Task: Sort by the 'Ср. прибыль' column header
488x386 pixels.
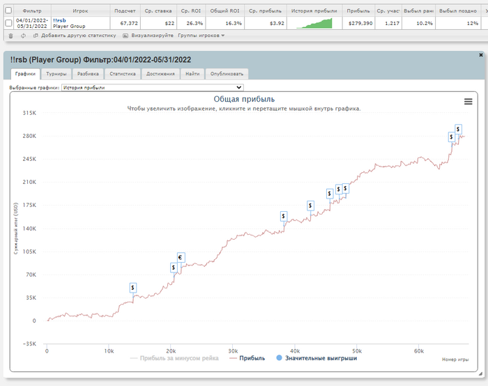Action: click(x=265, y=11)
